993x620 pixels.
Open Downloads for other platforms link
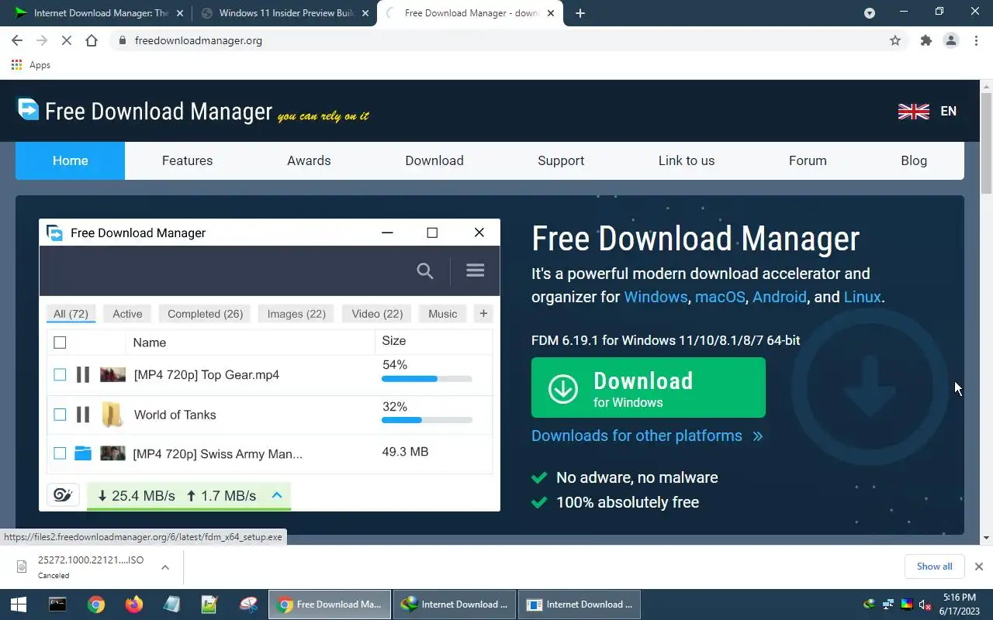(x=647, y=436)
